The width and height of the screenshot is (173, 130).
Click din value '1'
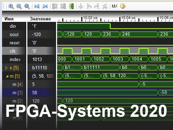coord(34,26)
